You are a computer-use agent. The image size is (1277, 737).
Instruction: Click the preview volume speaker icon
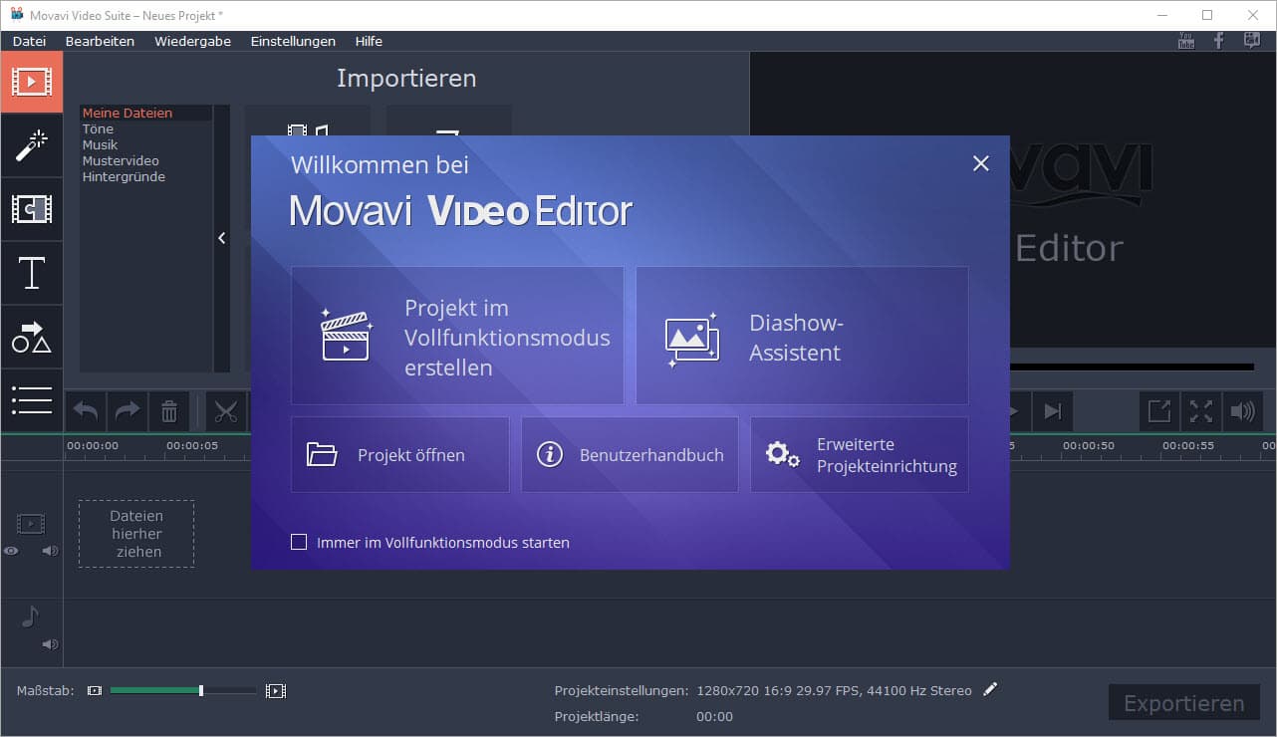[x=1243, y=411]
